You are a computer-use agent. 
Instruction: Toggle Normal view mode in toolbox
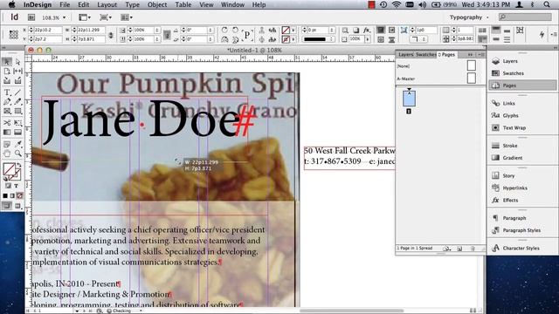click(7, 206)
